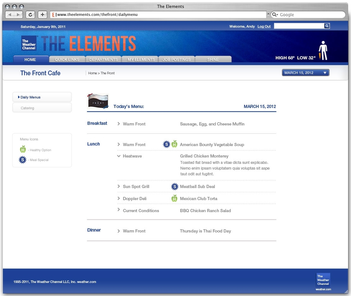Viewport: 351px width, 296px height.
Task: Click Saturday, January 9th, 2011 date text
Action: [43, 27]
